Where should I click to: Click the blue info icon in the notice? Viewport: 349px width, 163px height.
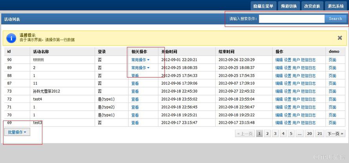pos(11,38)
